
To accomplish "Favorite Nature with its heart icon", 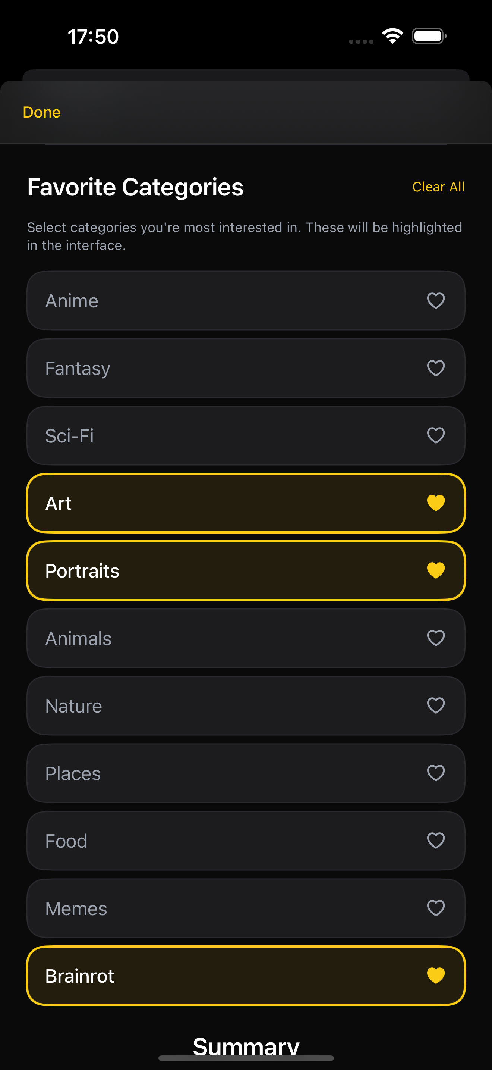I will tap(436, 705).
